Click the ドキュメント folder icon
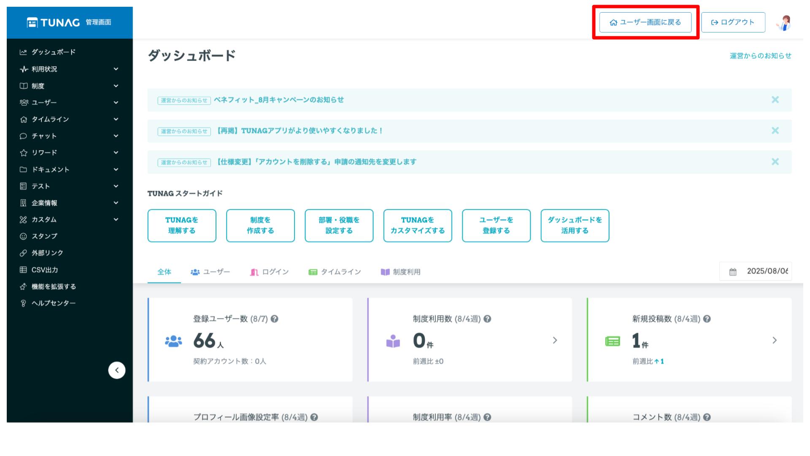This screenshot has width=810, height=456. [23, 169]
